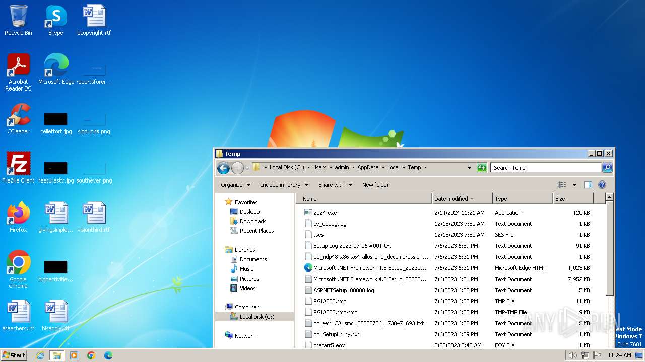The height and width of the screenshot is (362, 645).
Task: Select hisapply.rtf on desktop
Action: pyautogui.click(x=56, y=316)
